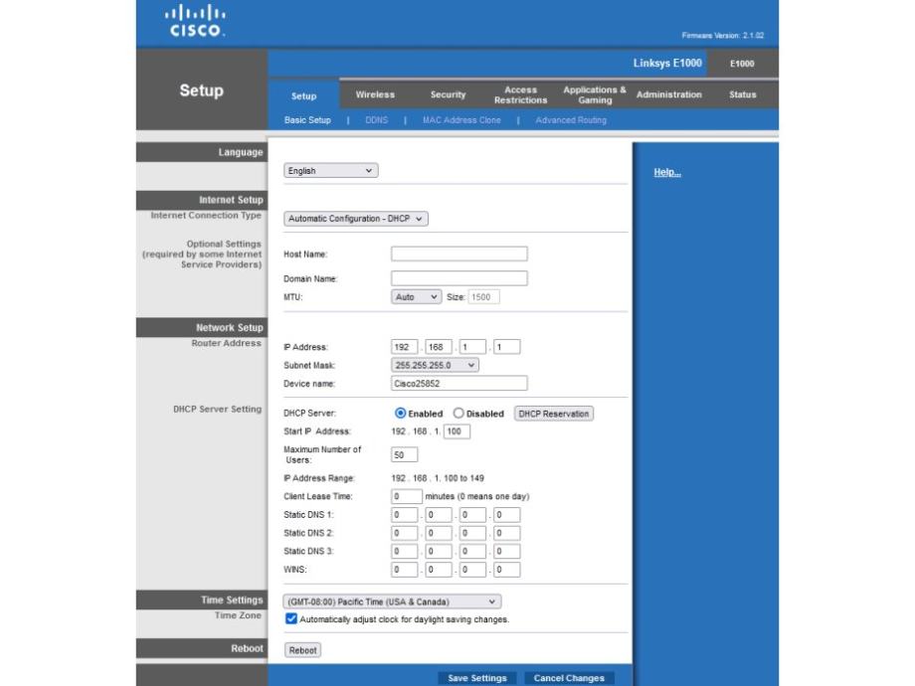This screenshot has height=686, width=915.
Task: Select the DHCP Server Disabled radio button
Action: coord(458,414)
